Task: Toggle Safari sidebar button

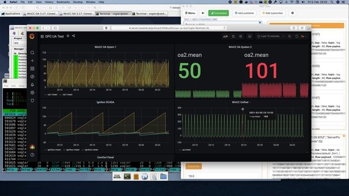Action: (55, 28)
